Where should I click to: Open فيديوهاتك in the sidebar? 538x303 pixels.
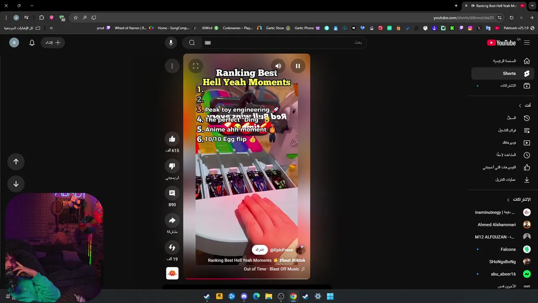[503, 143]
